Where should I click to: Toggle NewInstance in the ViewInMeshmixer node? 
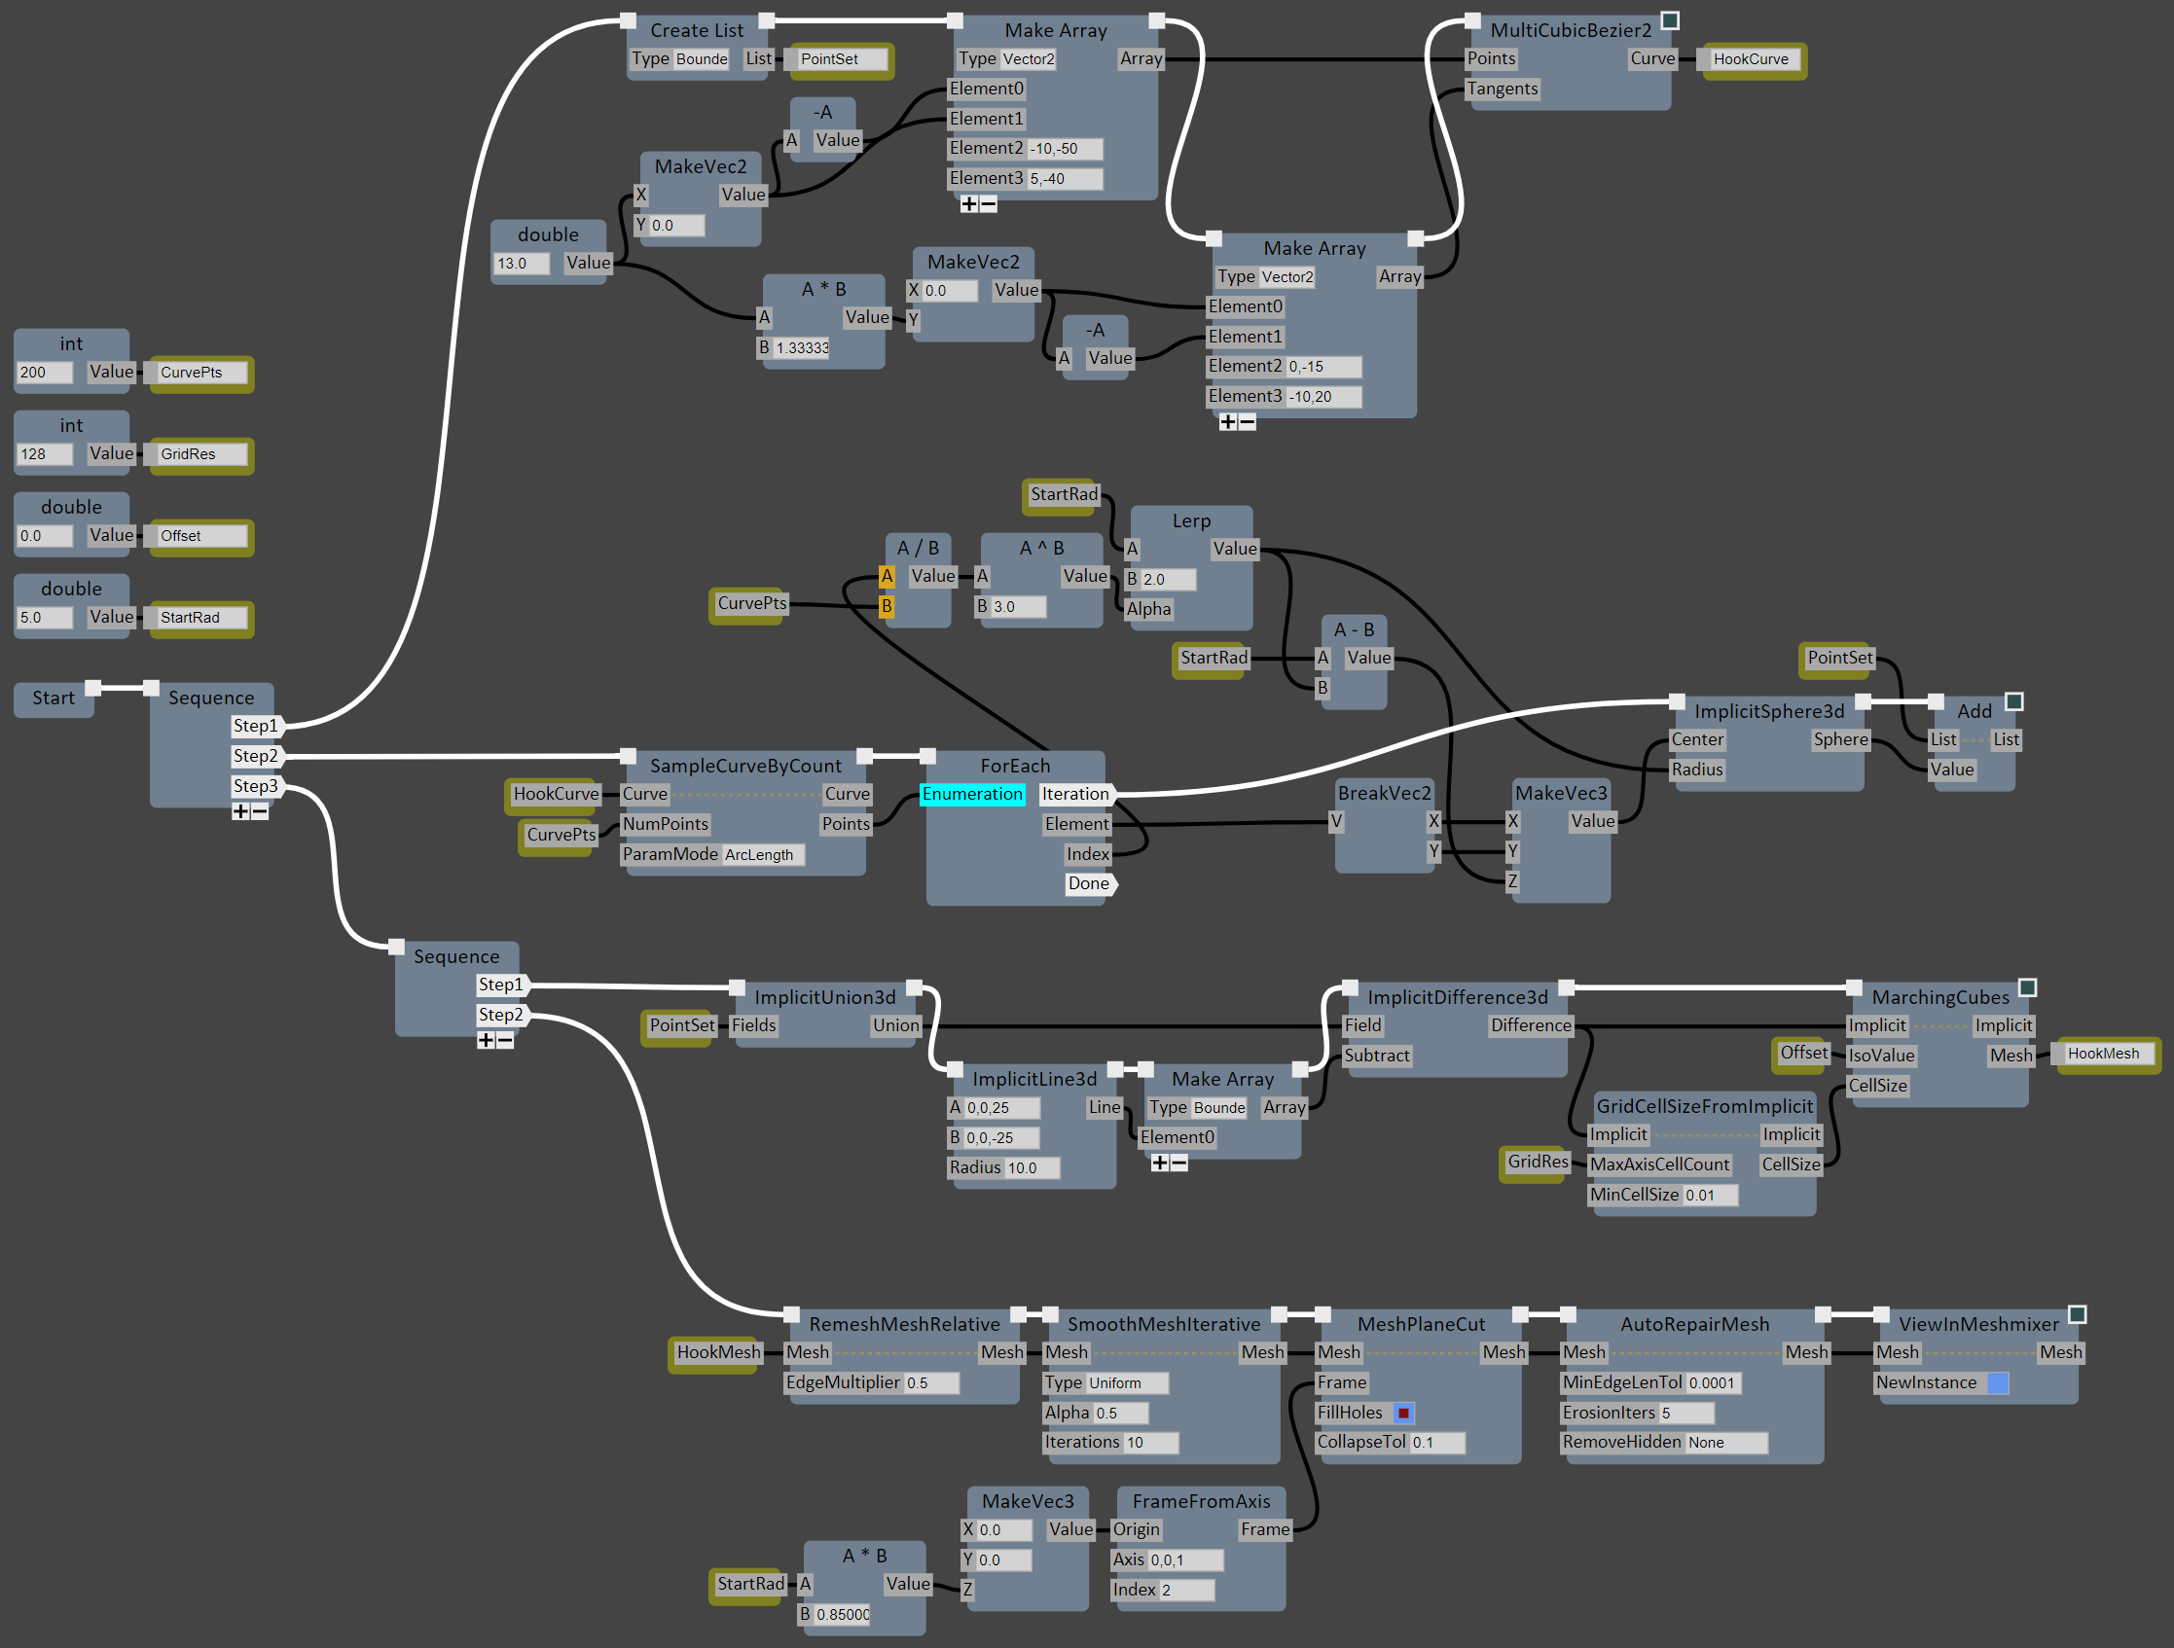click(x=1997, y=1382)
